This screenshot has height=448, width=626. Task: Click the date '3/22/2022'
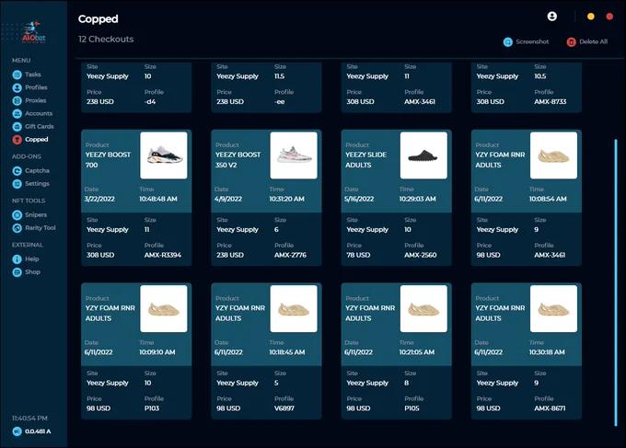click(x=99, y=199)
